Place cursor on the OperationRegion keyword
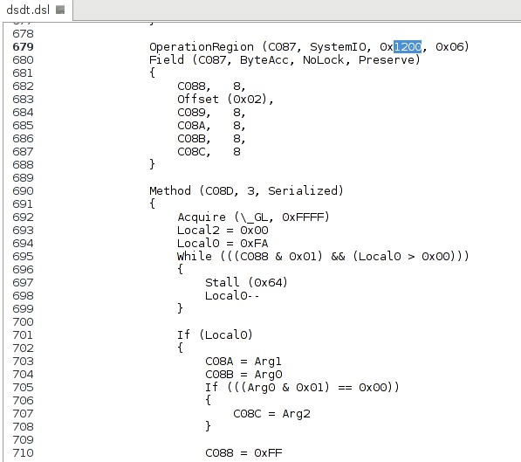521x462 pixels. tap(202, 47)
